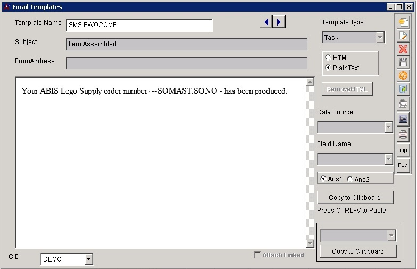Click the Exp export button
This screenshot has width=417, height=269.
tap(403, 165)
